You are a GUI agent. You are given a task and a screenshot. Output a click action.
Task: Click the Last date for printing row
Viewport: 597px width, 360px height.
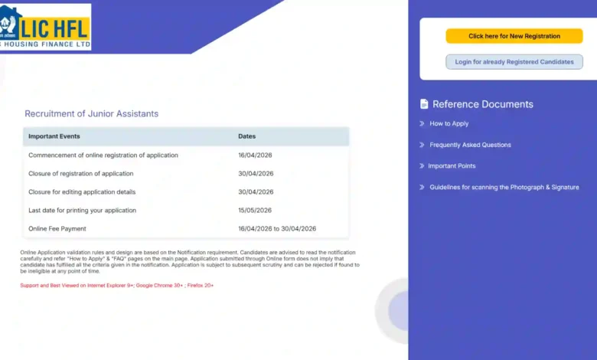click(83, 211)
